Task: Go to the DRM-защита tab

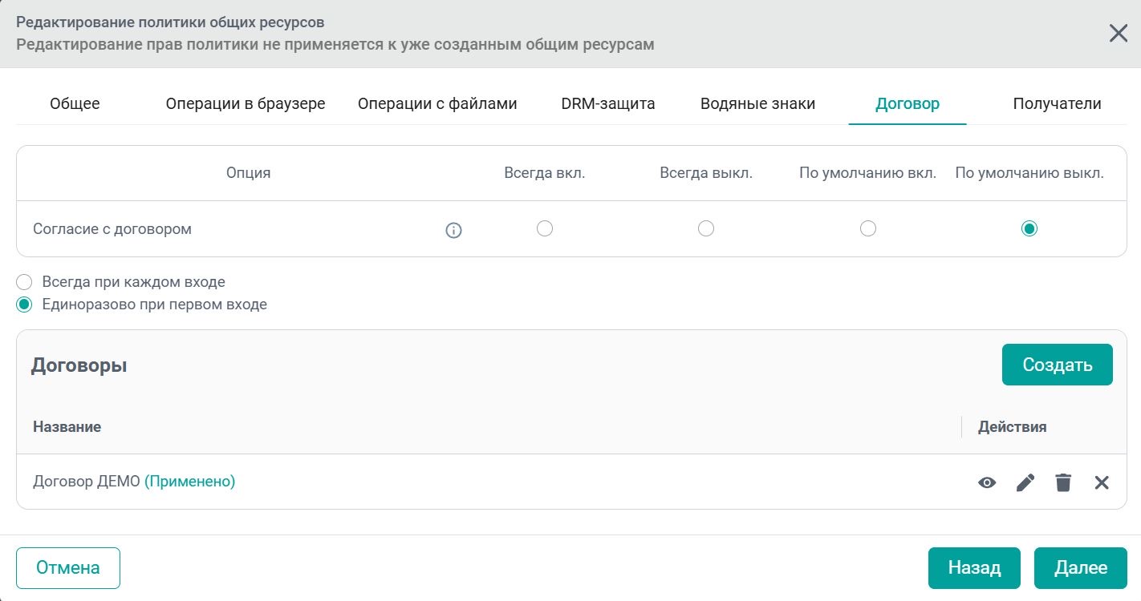Action: pyautogui.click(x=608, y=103)
